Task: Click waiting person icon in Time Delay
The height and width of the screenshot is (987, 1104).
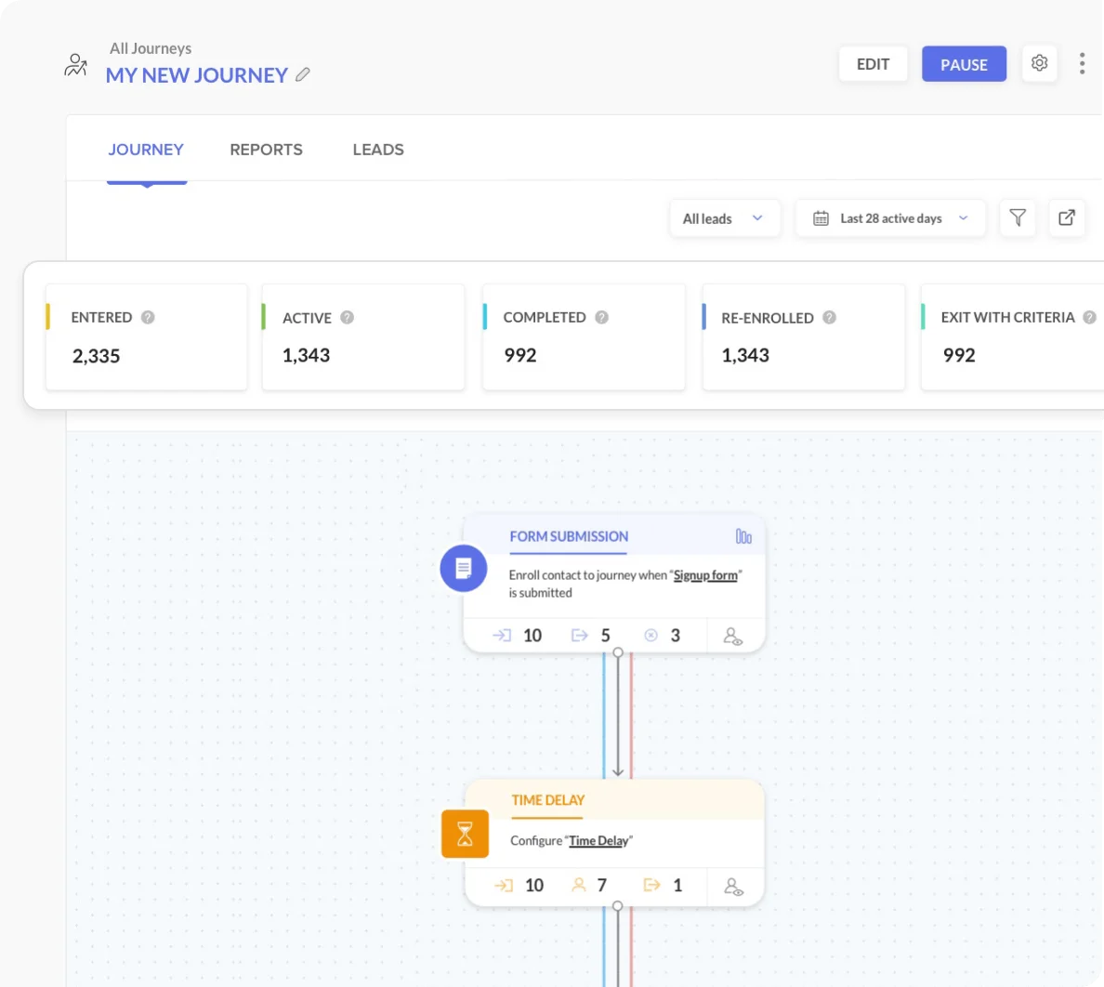Action: [x=579, y=885]
